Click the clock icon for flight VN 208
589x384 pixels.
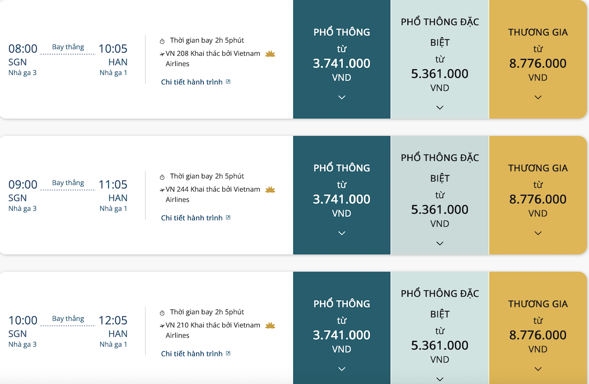(162, 40)
